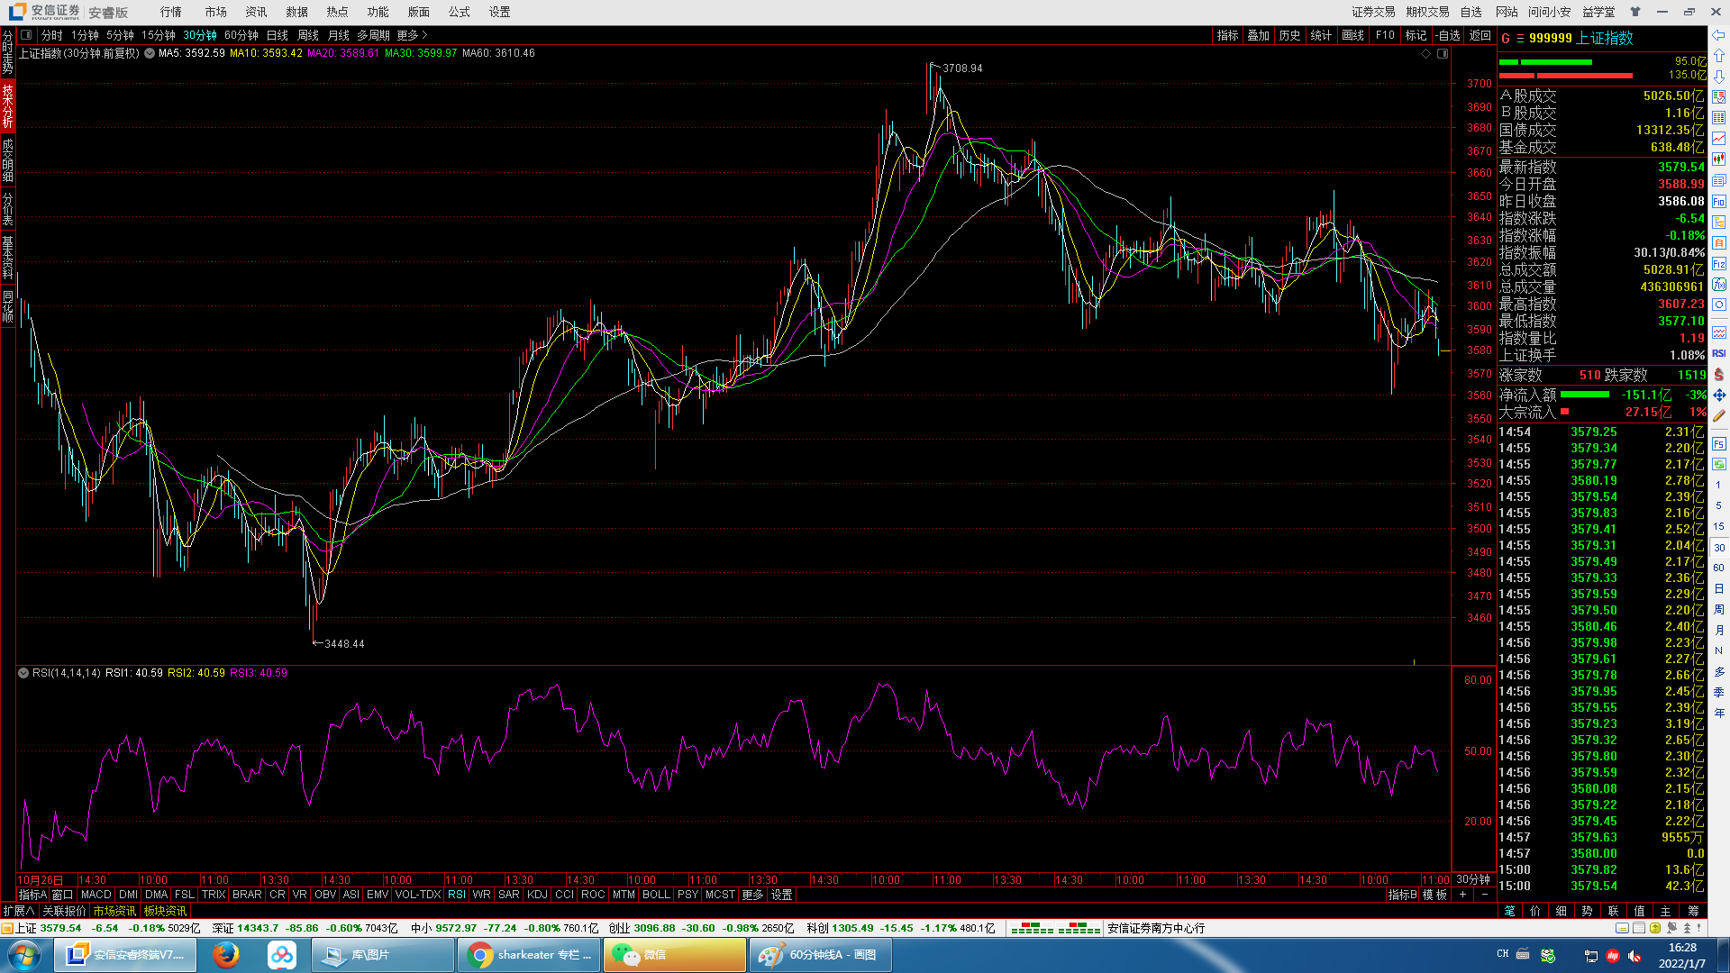Screen dimensions: 1730x973
Task: Click the f(x) formula icon
Action: pos(1719,284)
